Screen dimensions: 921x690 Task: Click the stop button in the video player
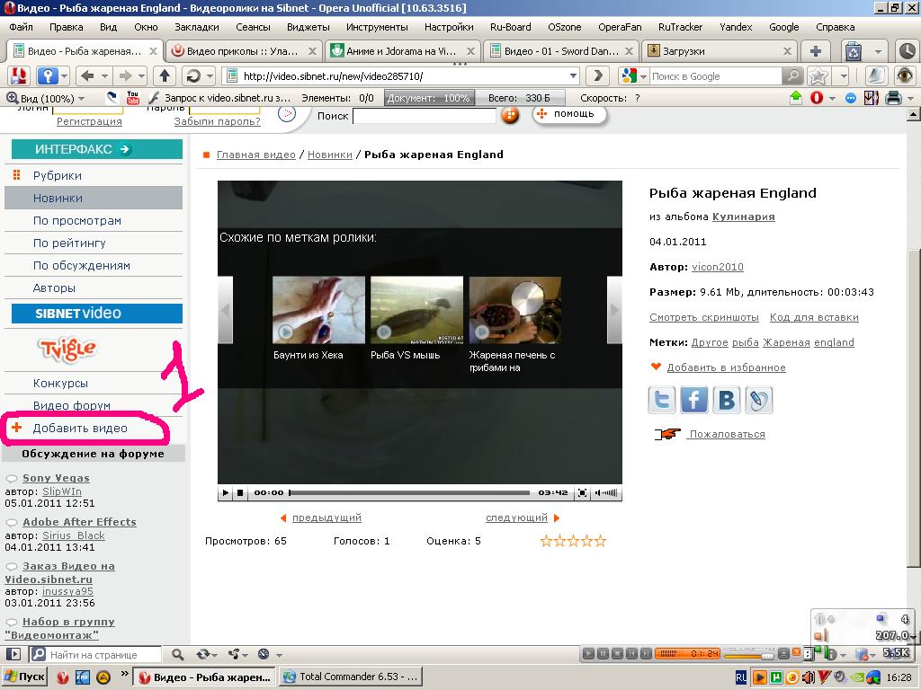click(240, 493)
